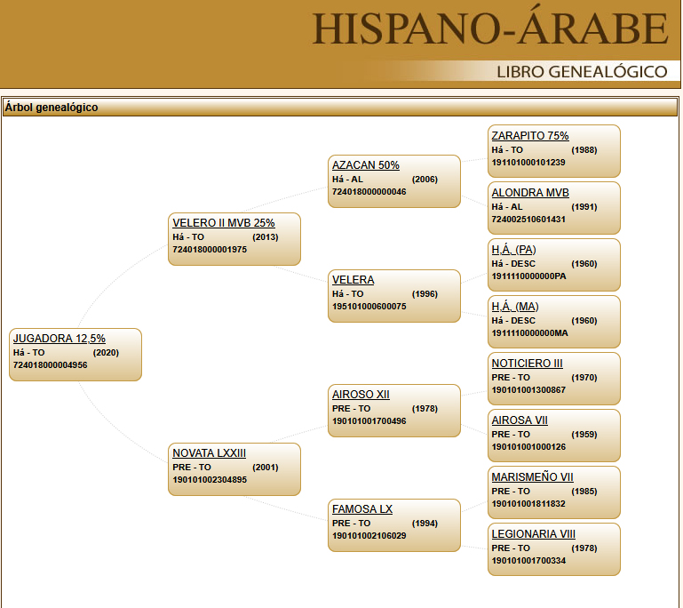Open the VELERA ancestor link
683x608 pixels.
tap(353, 280)
